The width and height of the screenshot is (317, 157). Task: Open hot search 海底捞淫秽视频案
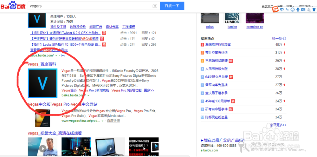pos(218,44)
